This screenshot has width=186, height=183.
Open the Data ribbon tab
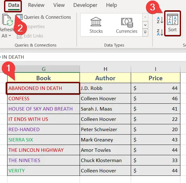(14, 5)
